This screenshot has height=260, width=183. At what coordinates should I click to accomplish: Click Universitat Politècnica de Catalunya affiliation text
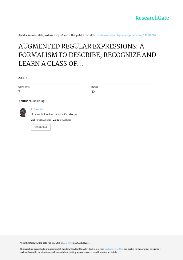click(x=54, y=114)
